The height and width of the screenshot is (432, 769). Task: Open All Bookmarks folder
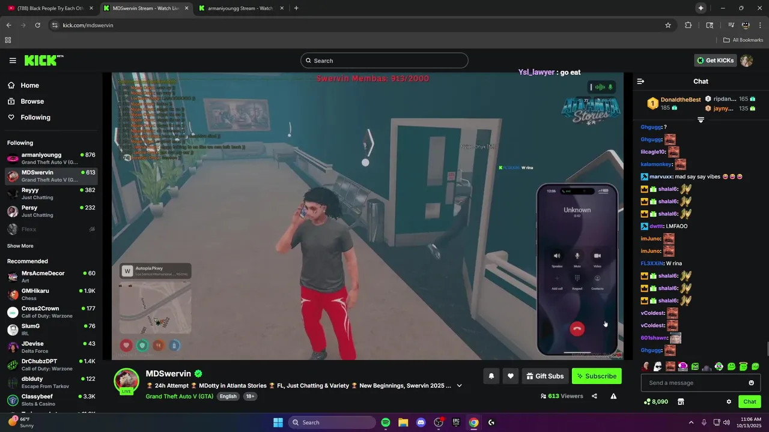(x=743, y=40)
